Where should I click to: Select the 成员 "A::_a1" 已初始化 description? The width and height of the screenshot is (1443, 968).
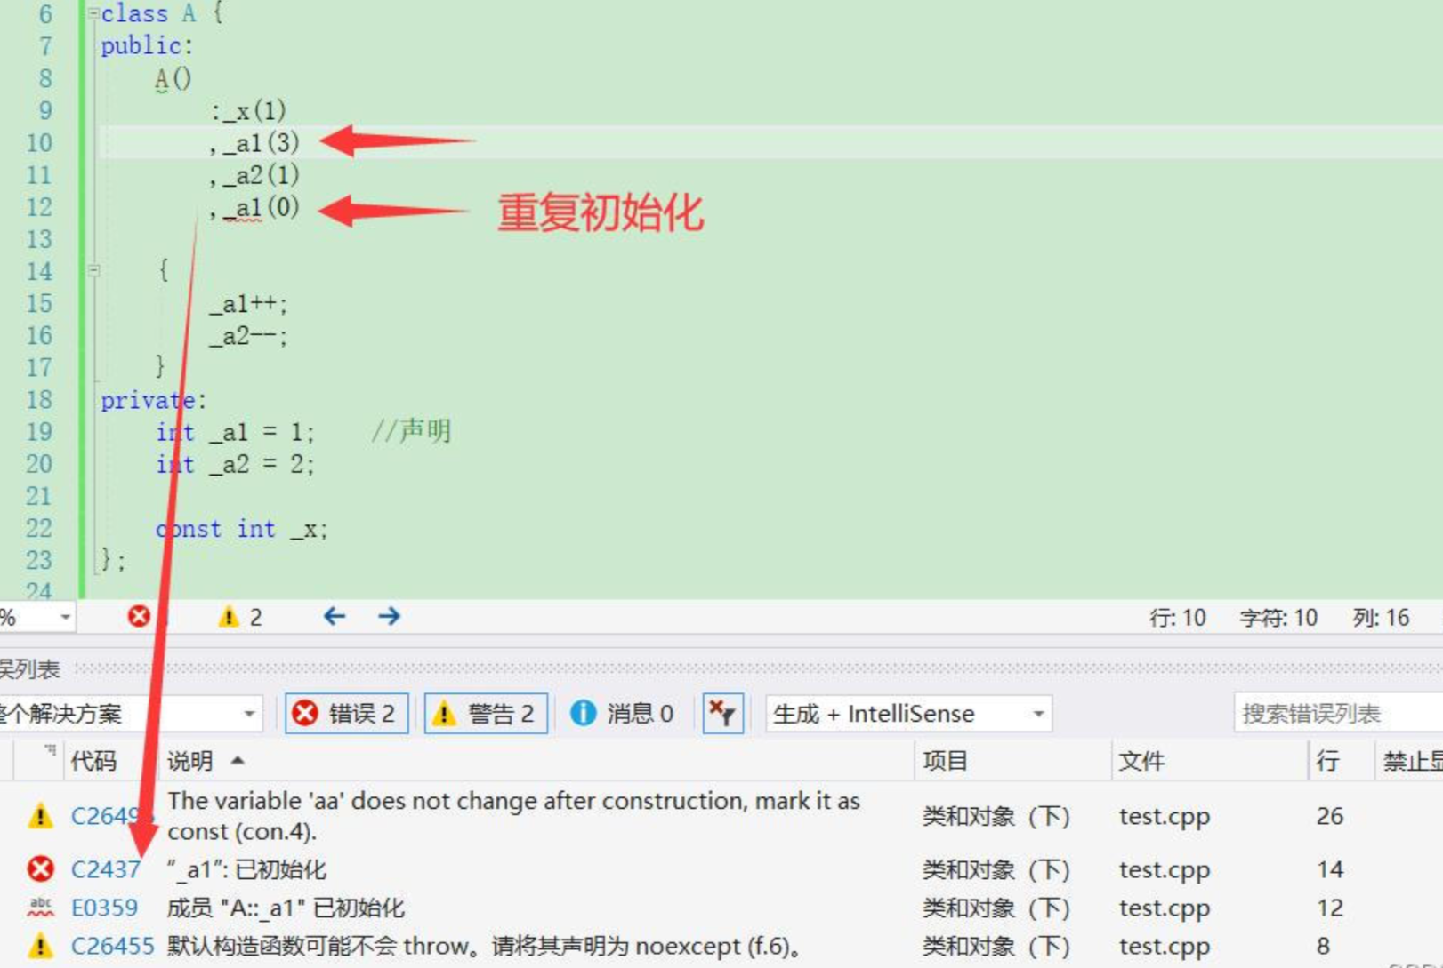[x=286, y=908]
